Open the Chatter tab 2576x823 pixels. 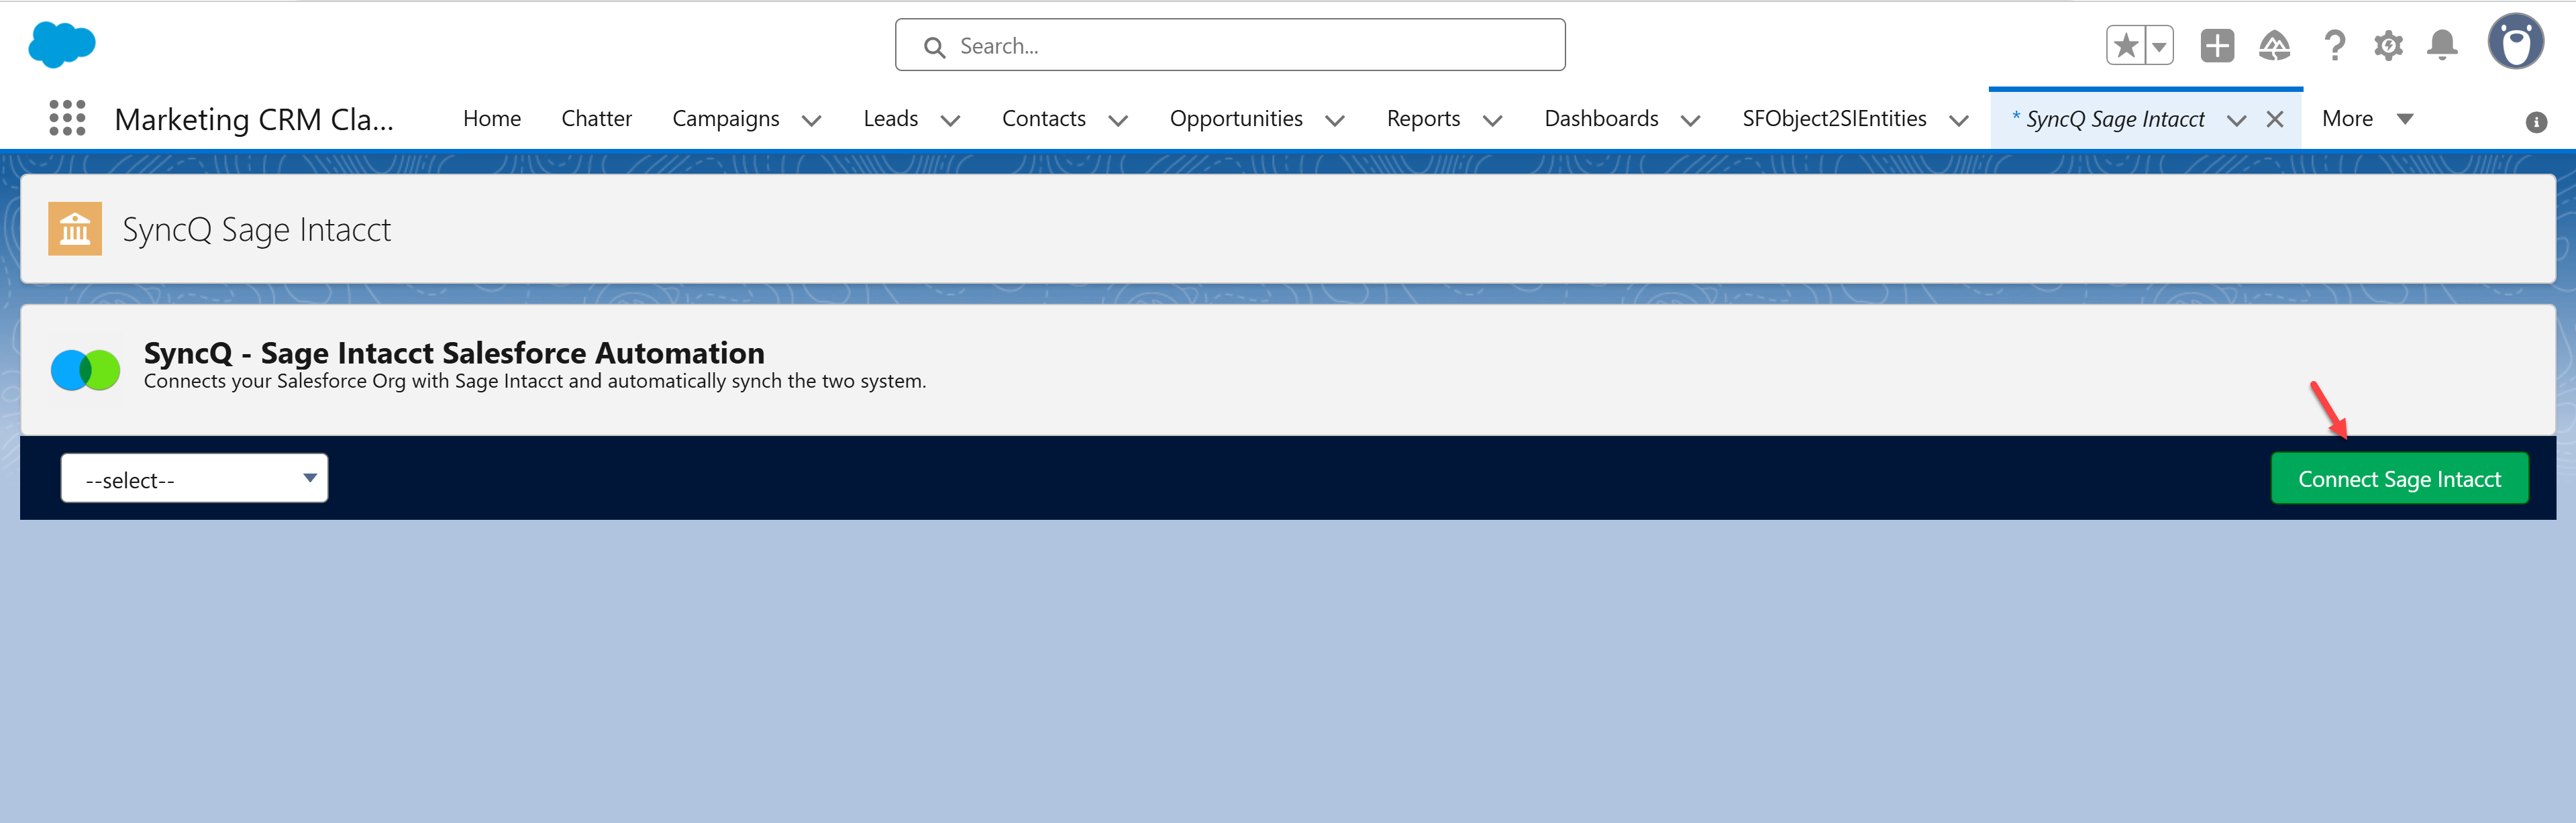click(x=596, y=119)
